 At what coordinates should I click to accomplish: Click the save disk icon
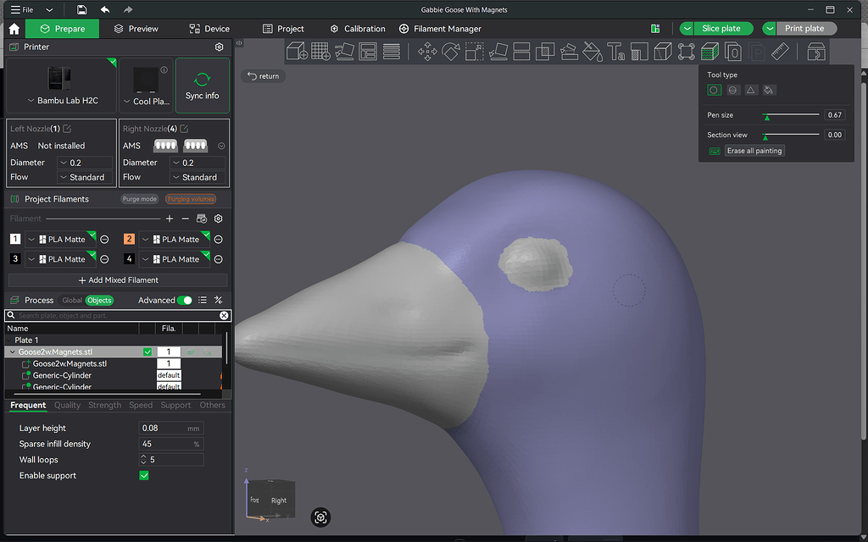click(81, 9)
